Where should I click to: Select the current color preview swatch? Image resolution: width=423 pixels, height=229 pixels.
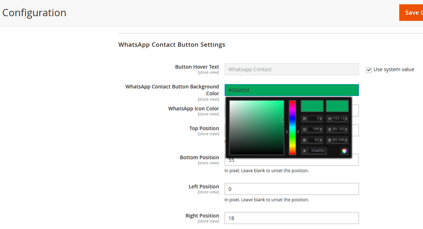click(337, 106)
